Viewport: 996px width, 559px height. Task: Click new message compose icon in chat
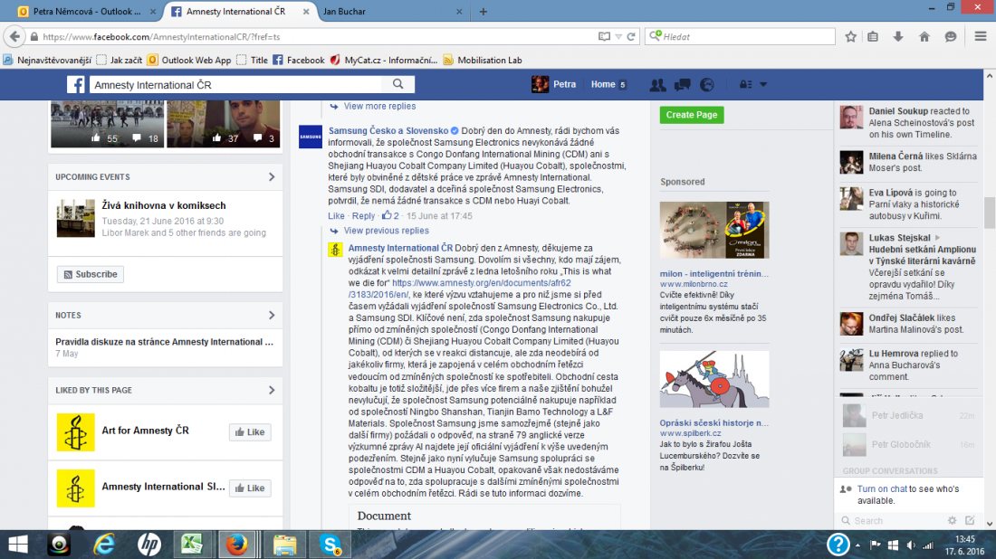point(970,520)
